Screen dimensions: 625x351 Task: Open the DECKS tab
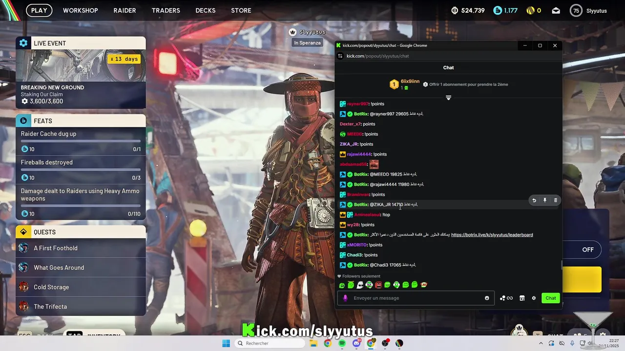tap(206, 10)
